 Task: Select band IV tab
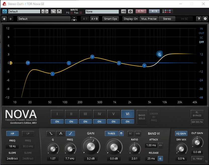coord(99,114)
